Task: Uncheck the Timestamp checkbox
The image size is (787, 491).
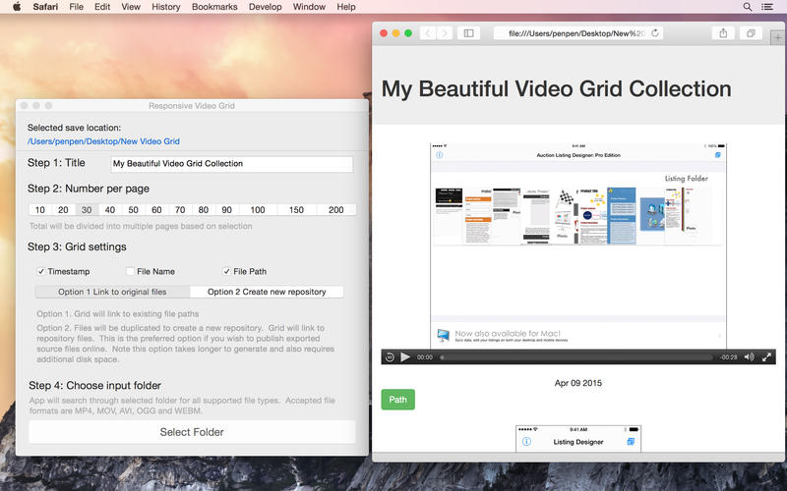Action: pos(41,271)
